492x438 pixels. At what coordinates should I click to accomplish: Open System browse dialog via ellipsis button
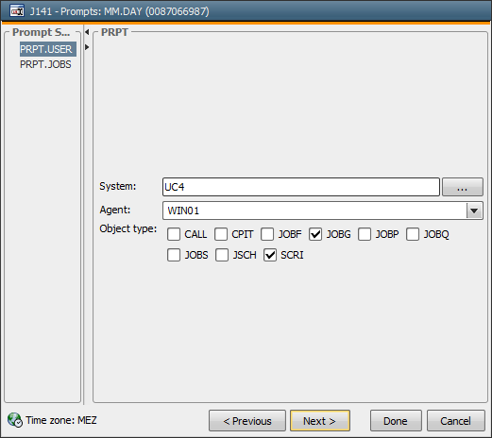[x=463, y=187]
